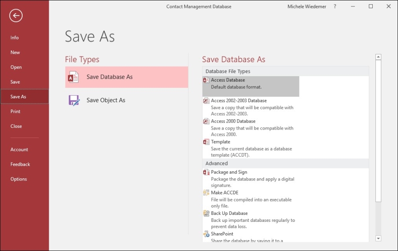Viewport: 398px width, 251px height.
Task: Select Save As in the sidebar
Action: click(x=25, y=97)
